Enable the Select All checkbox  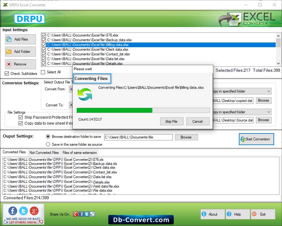(x=43, y=72)
